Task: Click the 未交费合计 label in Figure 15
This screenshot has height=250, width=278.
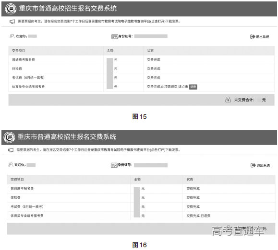Action: 244,100
